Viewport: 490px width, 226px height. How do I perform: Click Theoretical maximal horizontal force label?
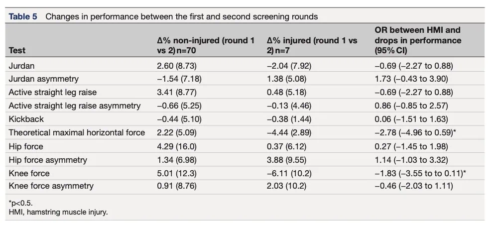click(x=77, y=132)
